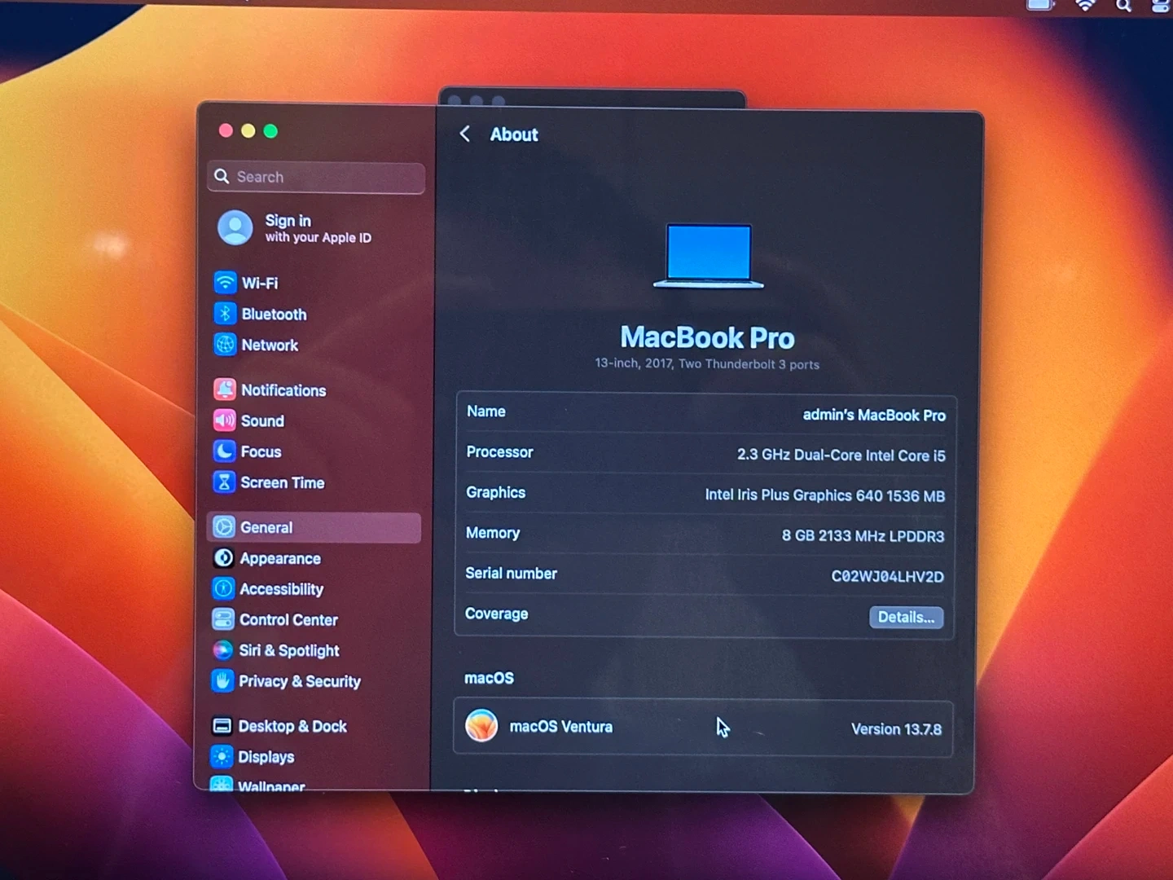Select Accessibility in the sidebar
Viewport: 1173px width, 880px height.
[x=281, y=589]
